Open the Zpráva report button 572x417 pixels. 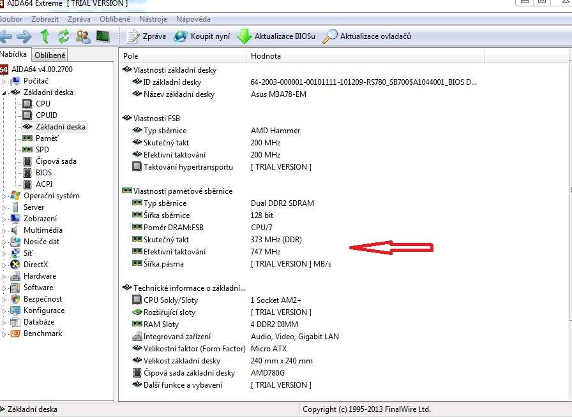pyautogui.click(x=146, y=36)
